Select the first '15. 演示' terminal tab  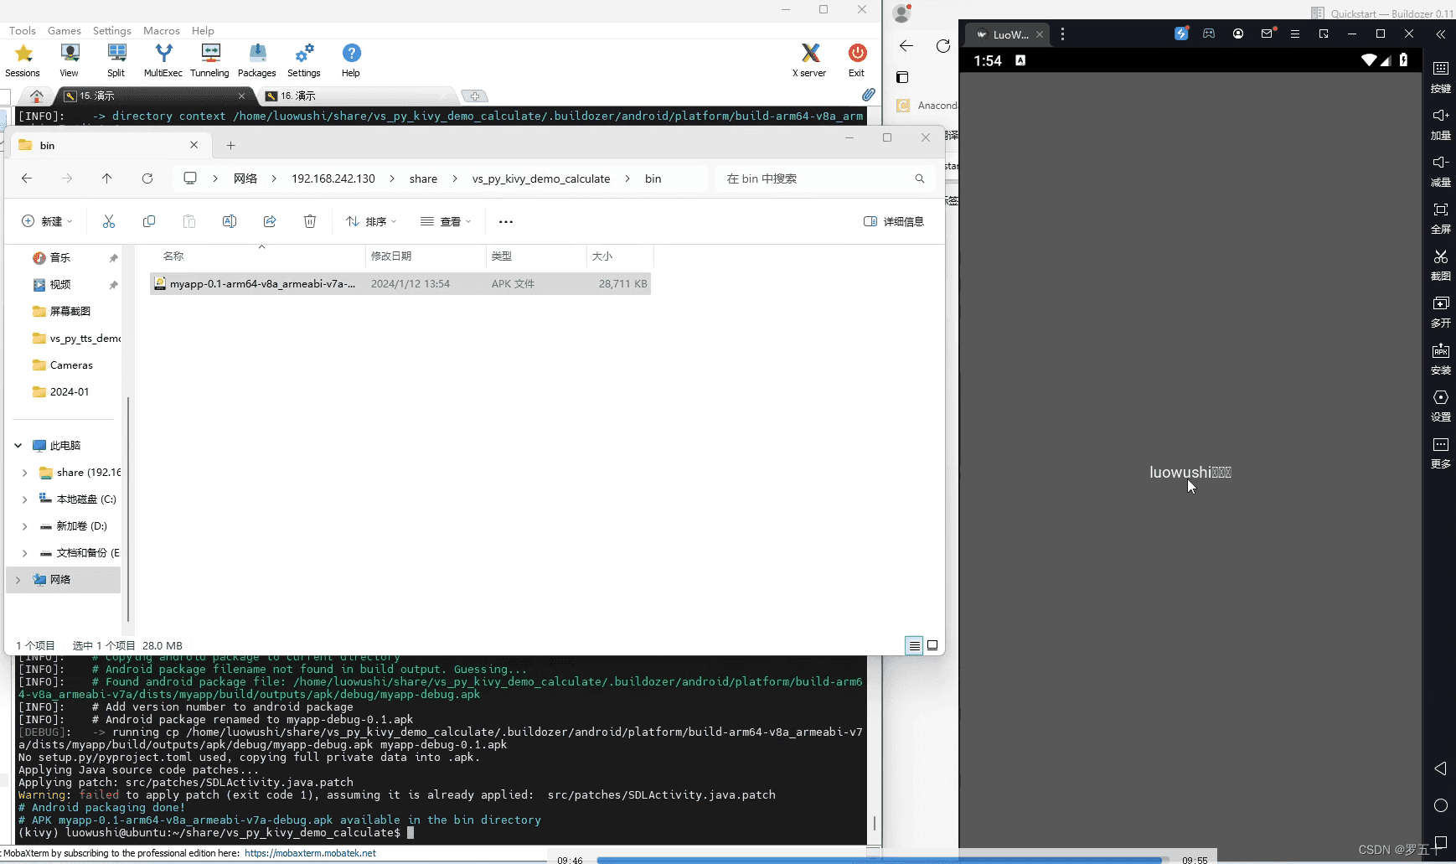[x=152, y=96]
